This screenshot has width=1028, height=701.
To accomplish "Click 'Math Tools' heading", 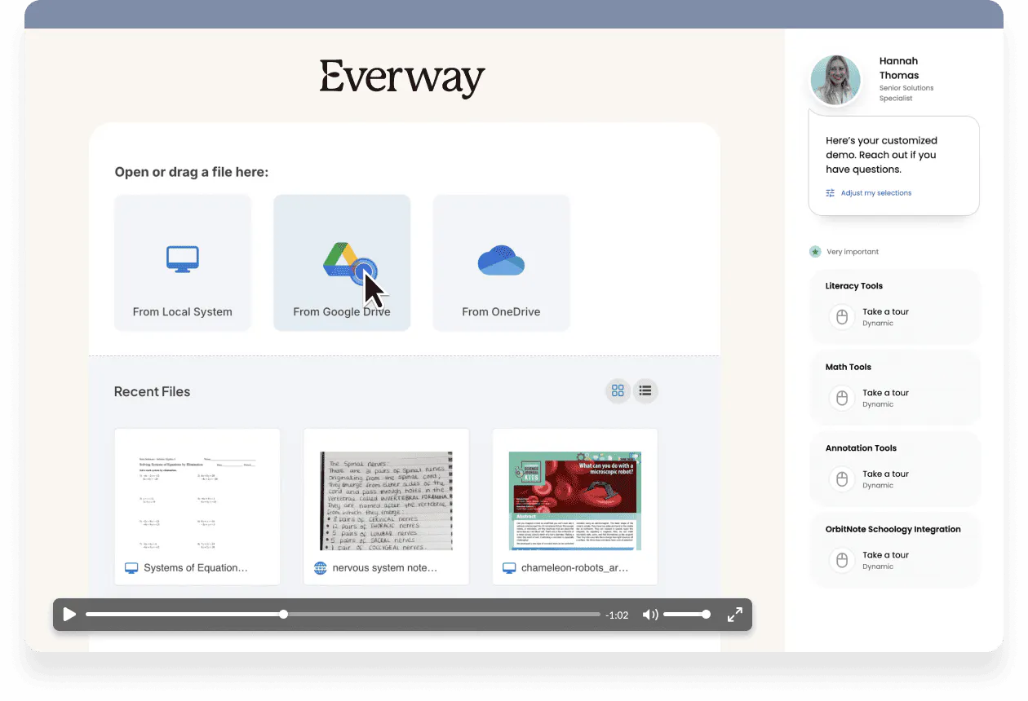I will point(849,367).
